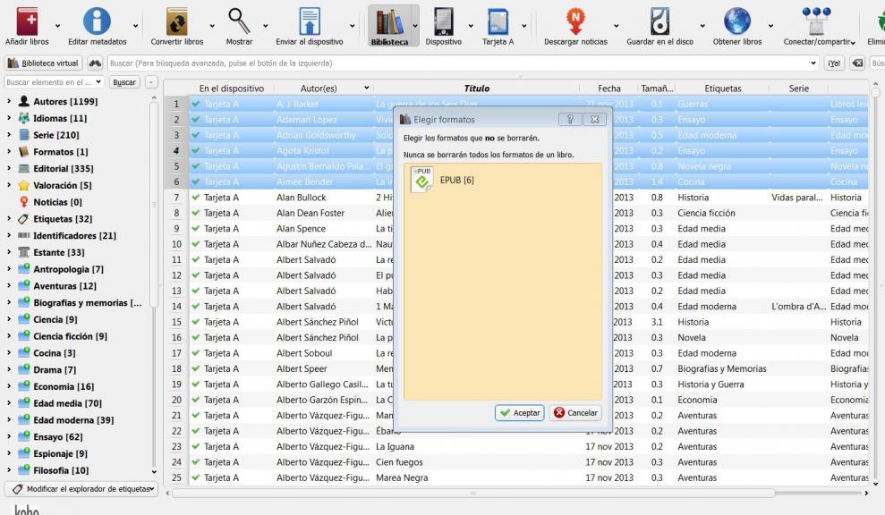Select the Formatos [1] tree item
Viewport: 885px width, 515px height.
pyautogui.click(x=60, y=152)
